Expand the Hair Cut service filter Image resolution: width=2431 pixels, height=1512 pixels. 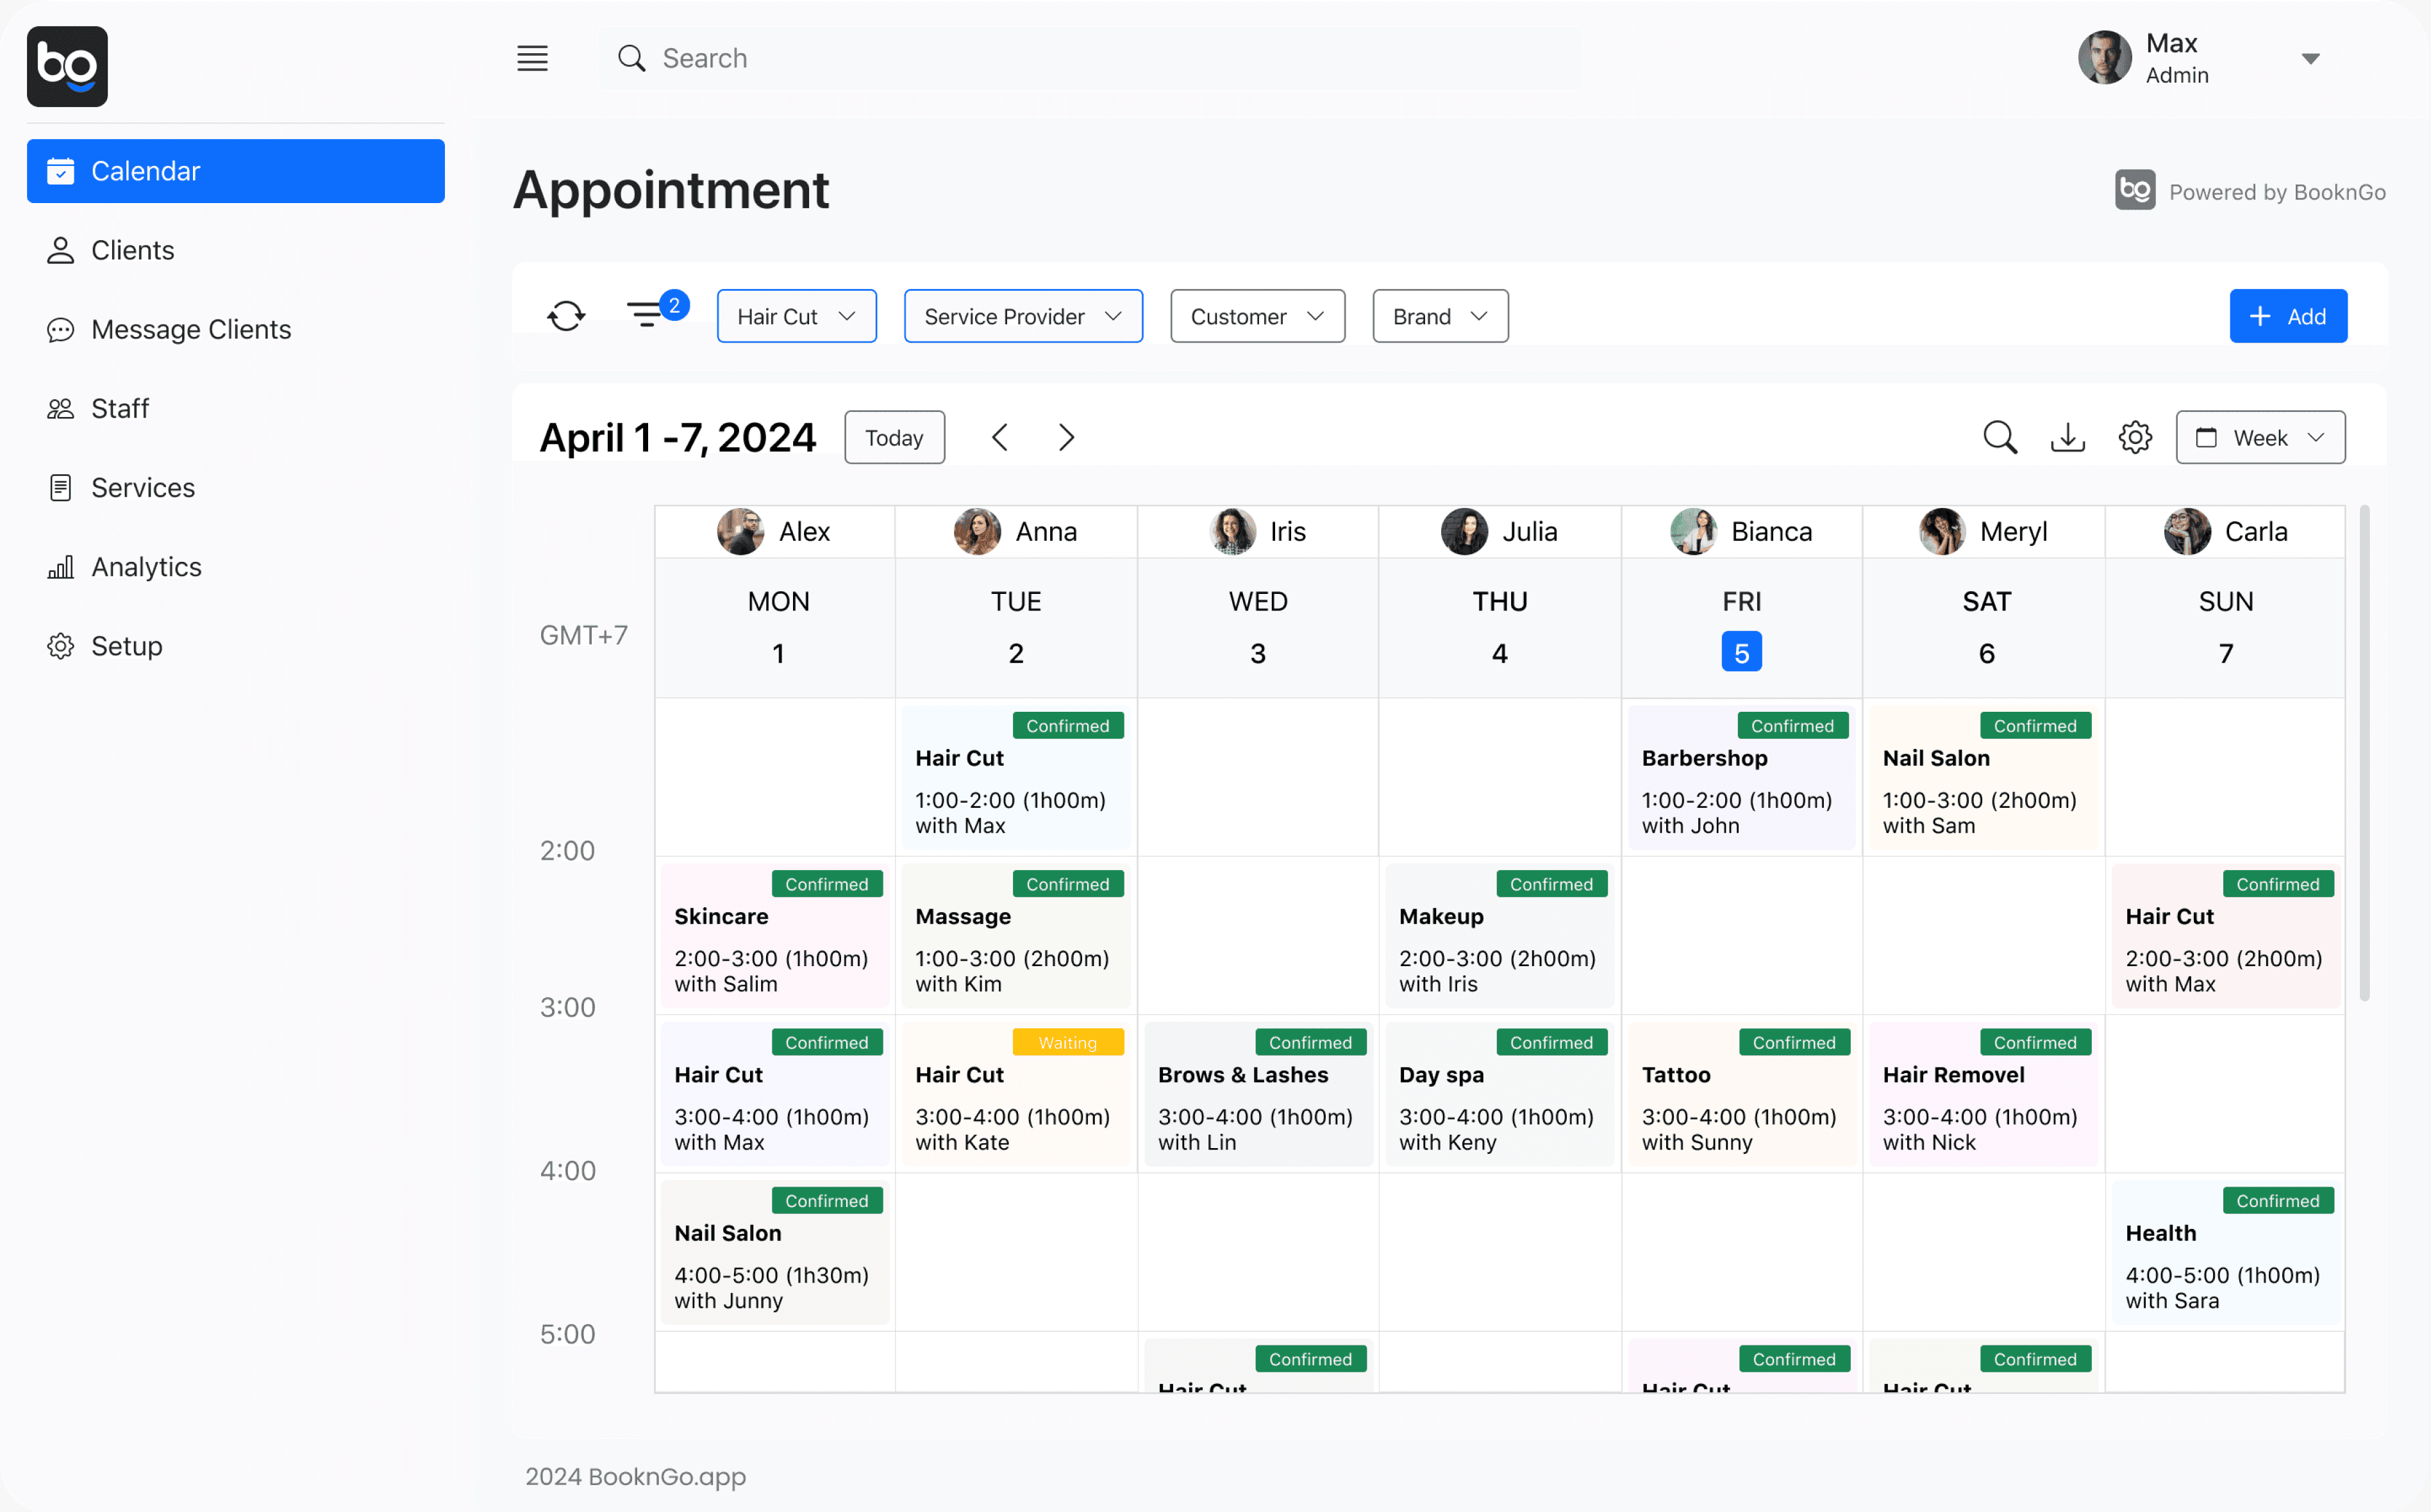pos(796,315)
